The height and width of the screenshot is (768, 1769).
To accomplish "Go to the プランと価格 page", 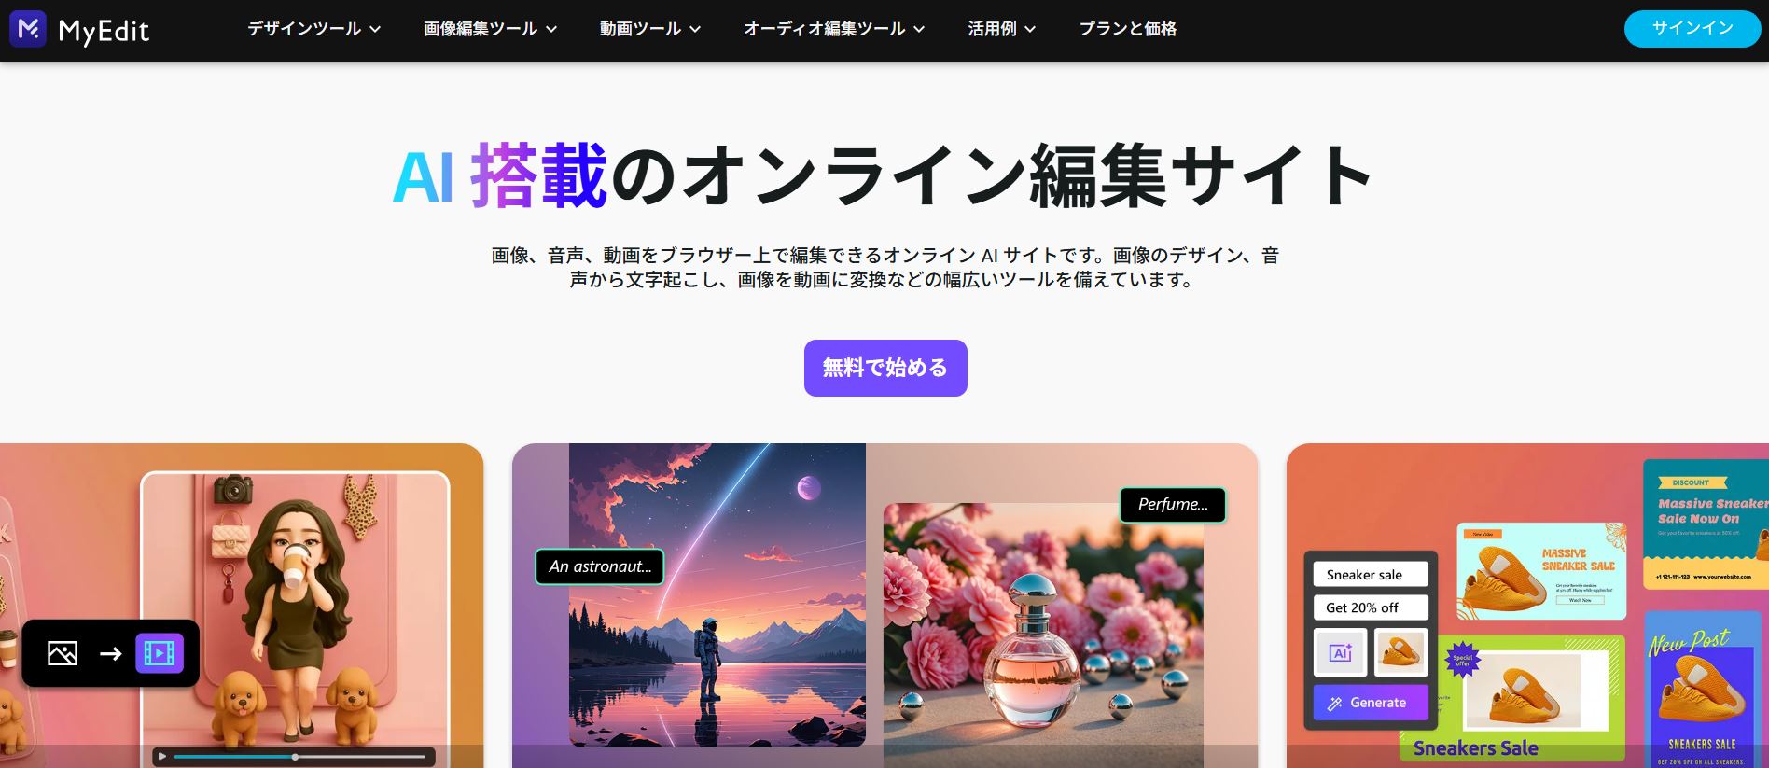I will tap(1127, 29).
